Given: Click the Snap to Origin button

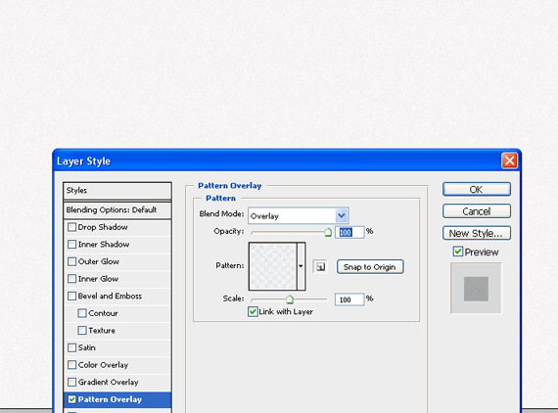Looking at the screenshot, I should [x=370, y=267].
